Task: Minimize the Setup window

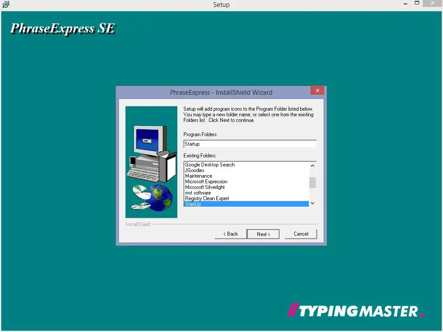Action: click(x=405, y=3)
